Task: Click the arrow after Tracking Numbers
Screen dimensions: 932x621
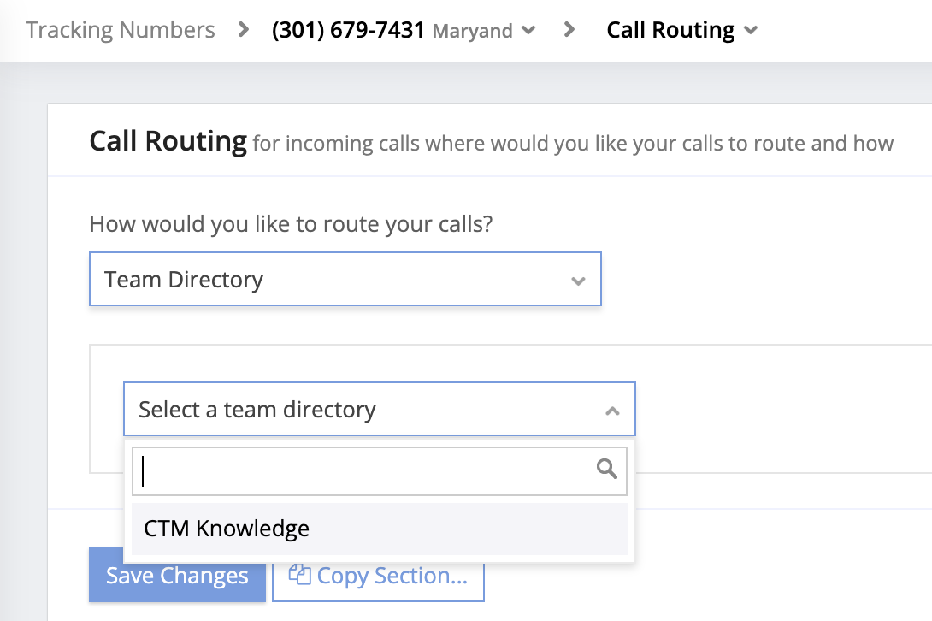Action: click(x=244, y=31)
